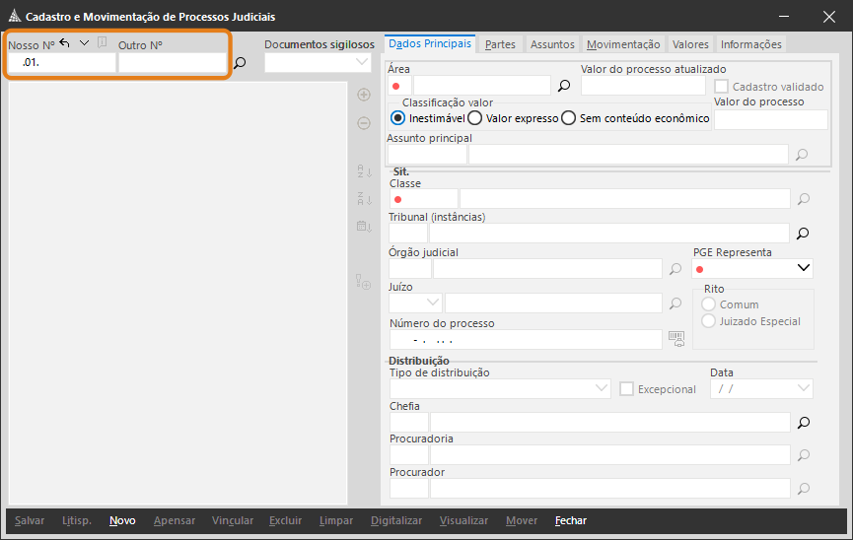Click the Novo button
This screenshot has height=540, width=853.
[122, 520]
